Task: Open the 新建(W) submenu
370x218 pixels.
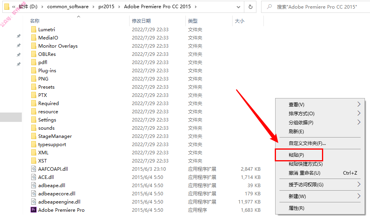Action: tap(320, 196)
